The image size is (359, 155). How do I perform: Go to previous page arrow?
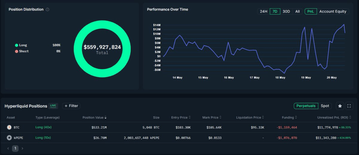tap(8, 148)
